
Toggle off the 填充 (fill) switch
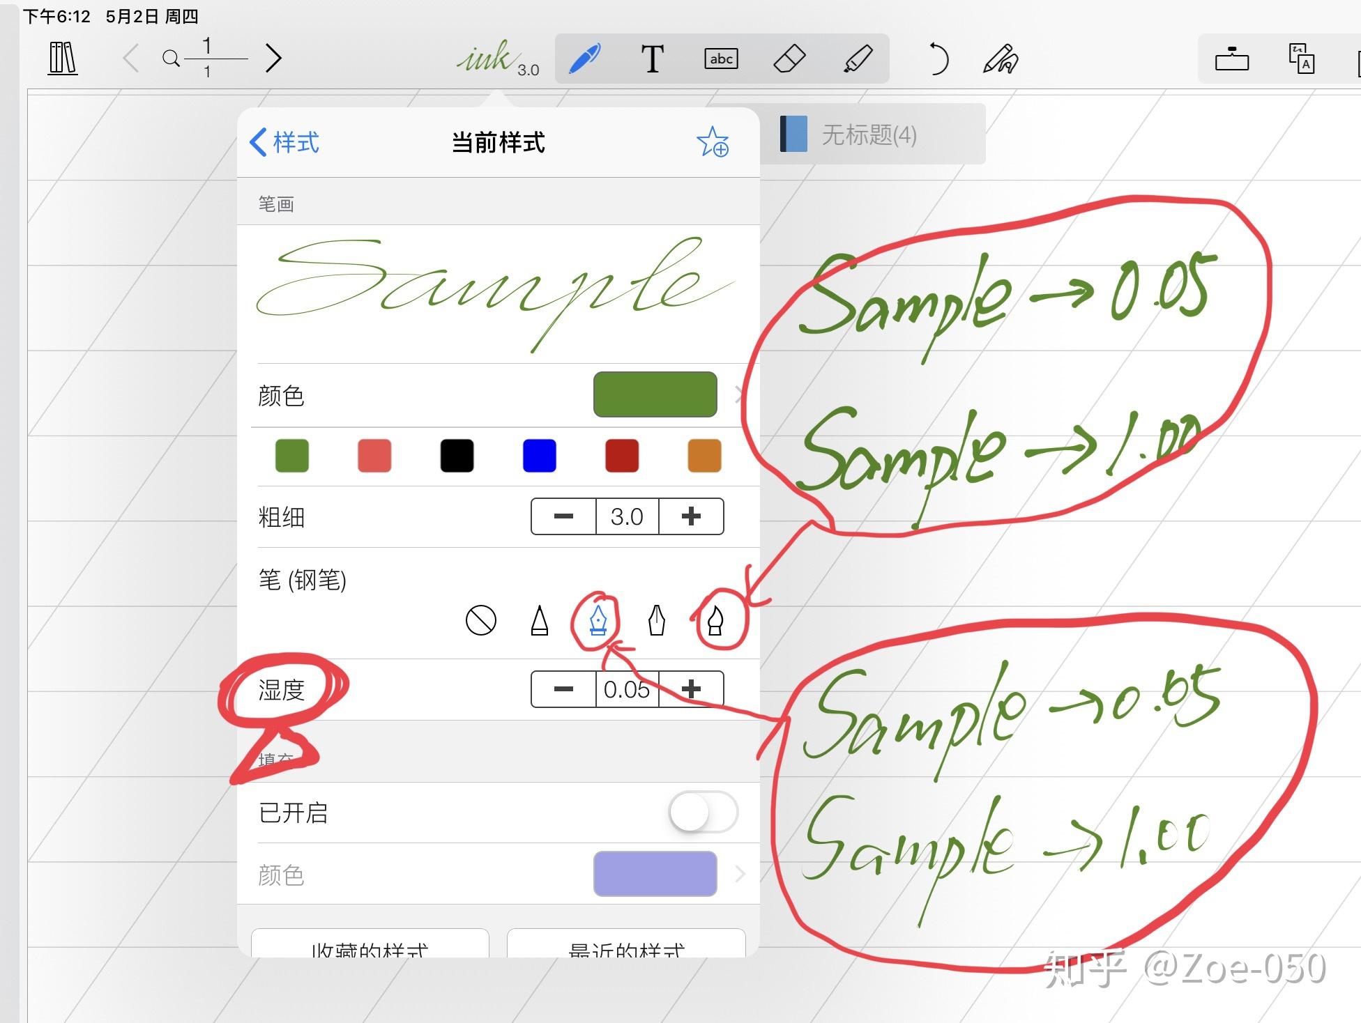click(x=702, y=812)
